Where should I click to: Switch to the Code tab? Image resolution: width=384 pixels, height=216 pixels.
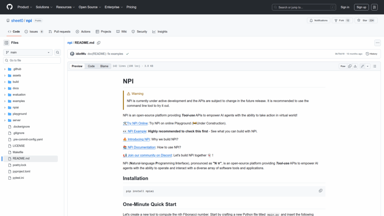[x=14, y=31]
